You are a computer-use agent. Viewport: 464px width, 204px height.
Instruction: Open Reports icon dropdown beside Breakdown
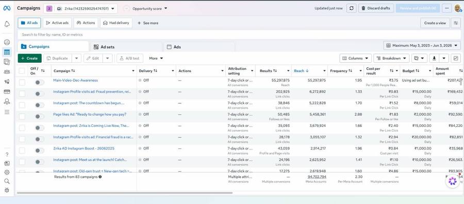point(419,59)
